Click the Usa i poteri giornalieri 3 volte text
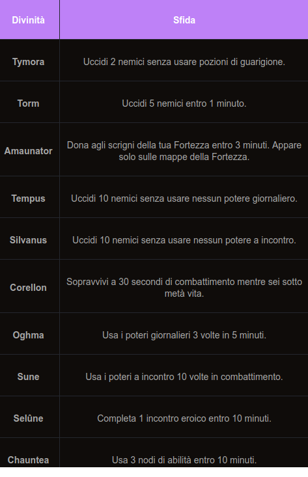Viewport: 308px width, 477px height. pyautogui.click(x=184, y=335)
